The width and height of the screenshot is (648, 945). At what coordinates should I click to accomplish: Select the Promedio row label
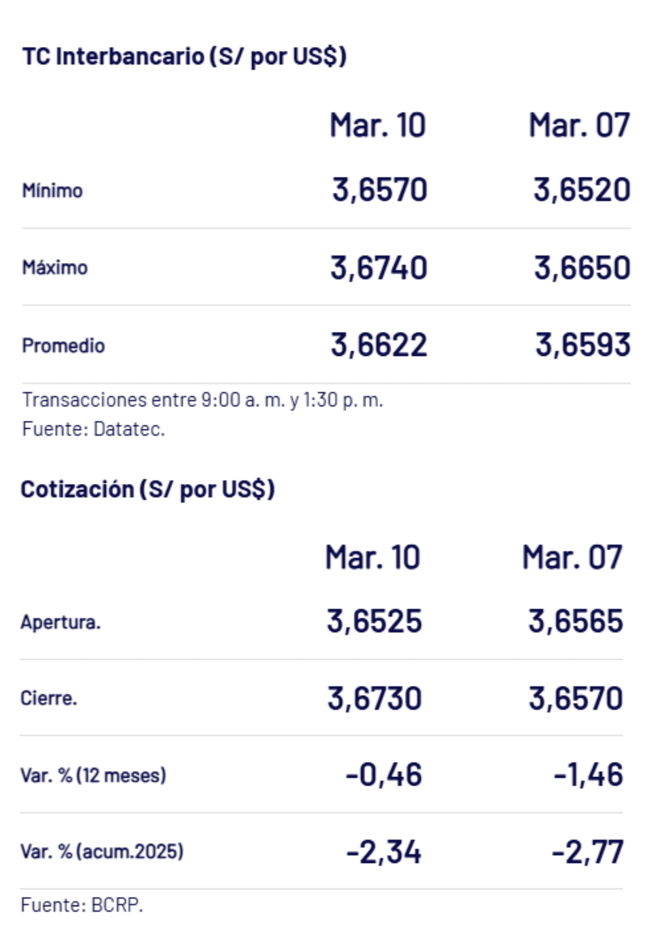tap(63, 346)
